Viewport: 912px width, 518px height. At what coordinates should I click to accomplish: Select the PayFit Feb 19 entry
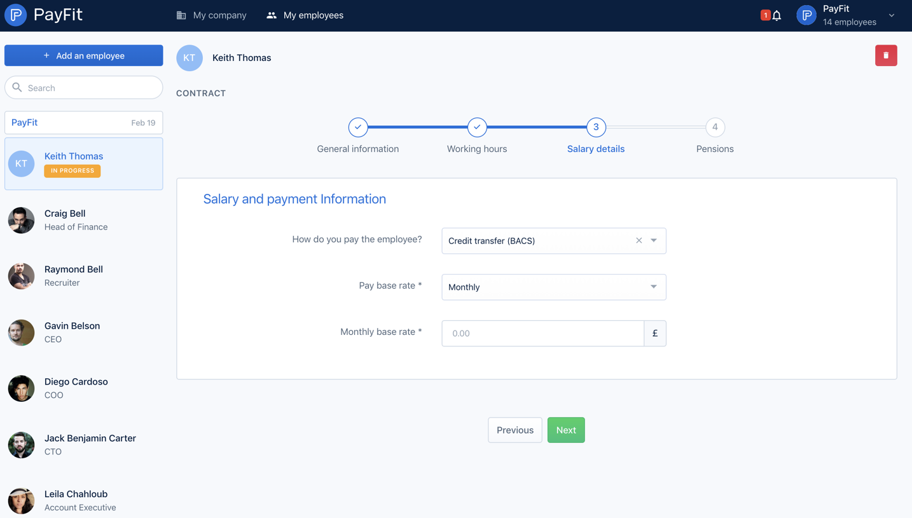84,123
